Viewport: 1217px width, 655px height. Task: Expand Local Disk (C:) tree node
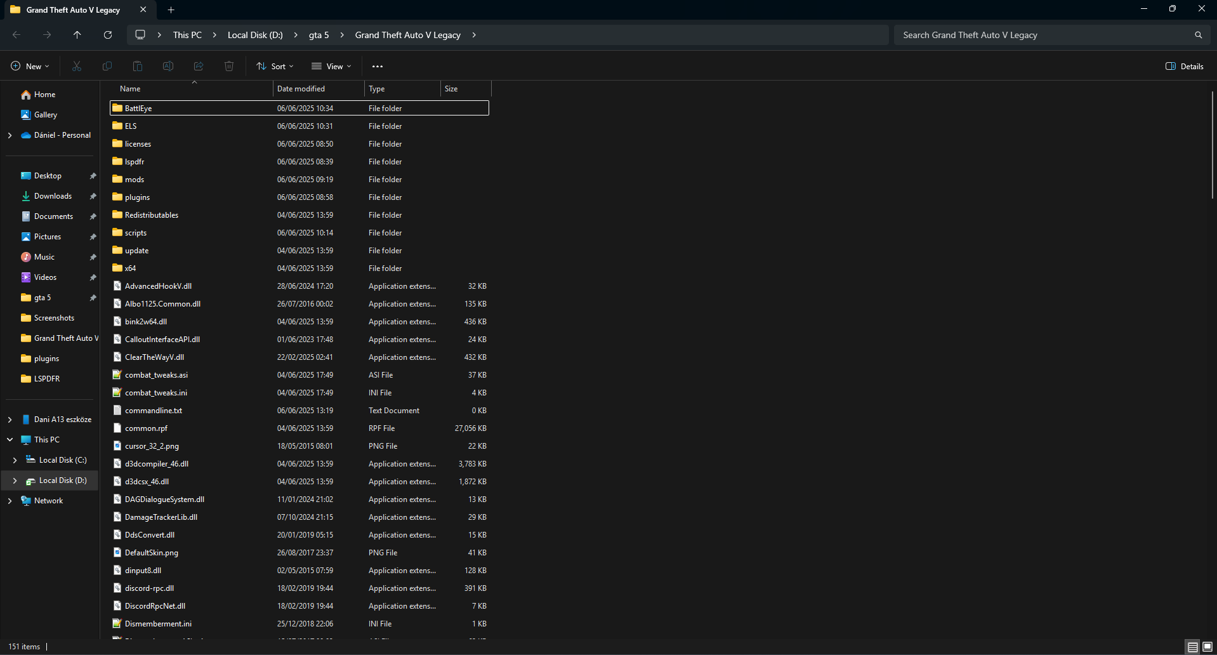(15, 460)
